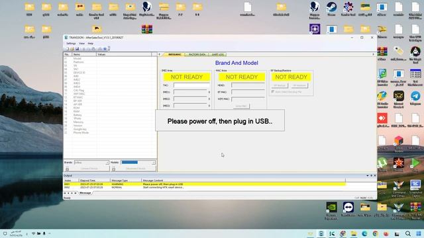Open AnyDesk desktop icon
424x238 pixels.
tap(382, 120)
